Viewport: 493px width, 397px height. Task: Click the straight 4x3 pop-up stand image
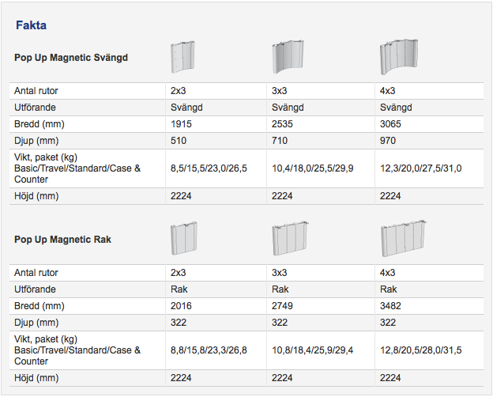click(404, 238)
